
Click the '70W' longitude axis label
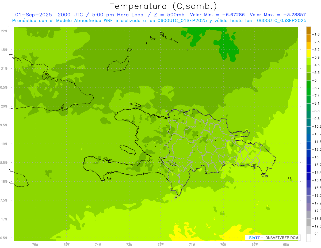[223, 245]
